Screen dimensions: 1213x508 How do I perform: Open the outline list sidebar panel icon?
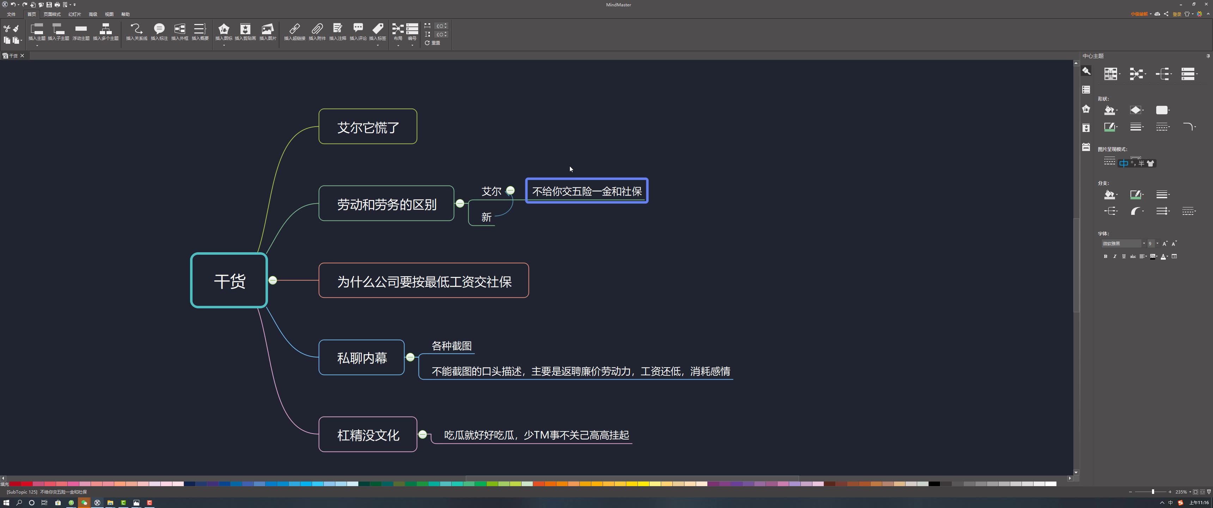pyautogui.click(x=1086, y=90)
